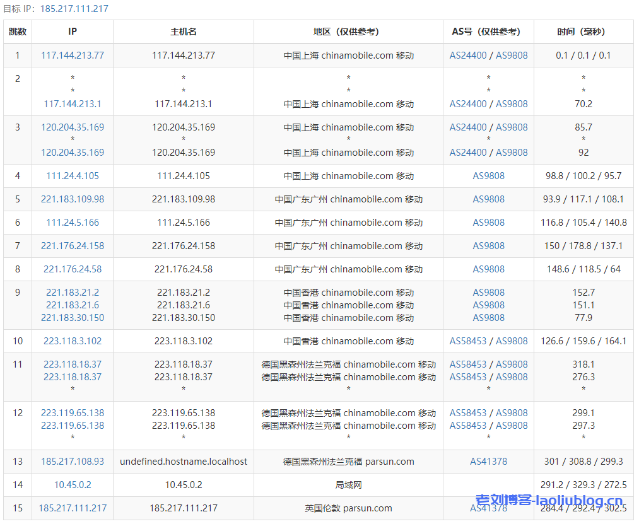Click the 跳数 column header
639x524 pixels.
(x=18, y=32)
